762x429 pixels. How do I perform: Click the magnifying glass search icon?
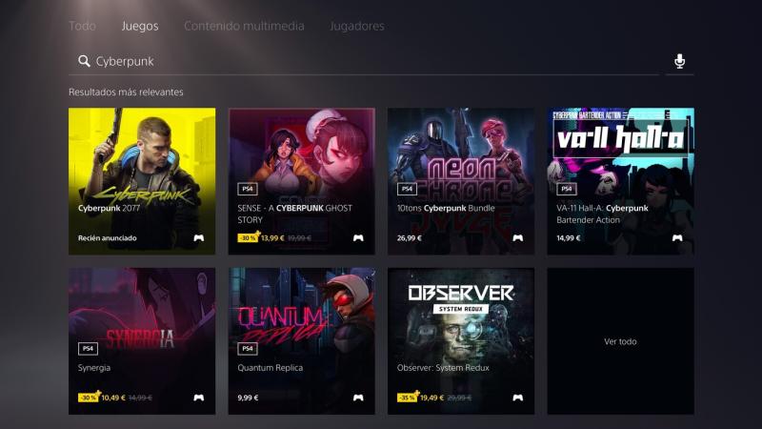pyautogui.click(x=84, y=61)
